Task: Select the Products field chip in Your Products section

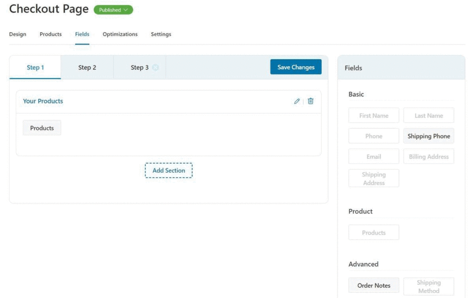Action: pos(42,128)
